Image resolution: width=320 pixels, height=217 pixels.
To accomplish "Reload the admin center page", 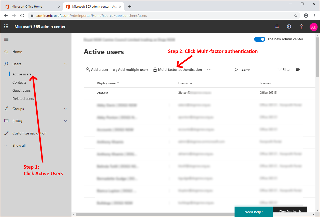I will (22, 16).
